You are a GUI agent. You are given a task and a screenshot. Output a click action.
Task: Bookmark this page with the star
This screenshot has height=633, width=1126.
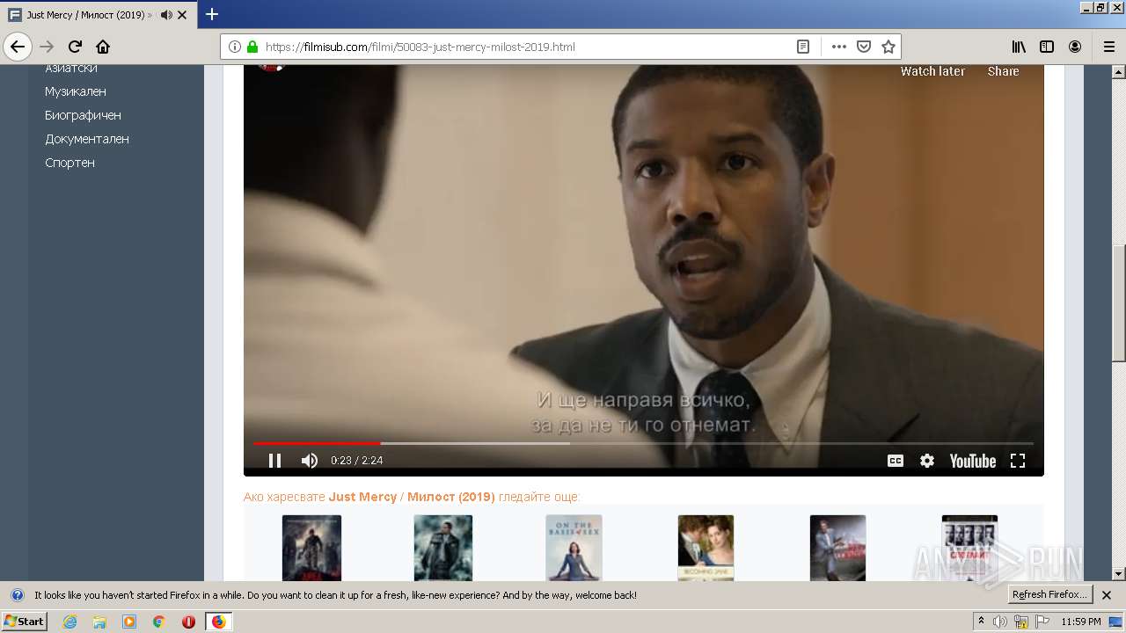click(888, 47)
